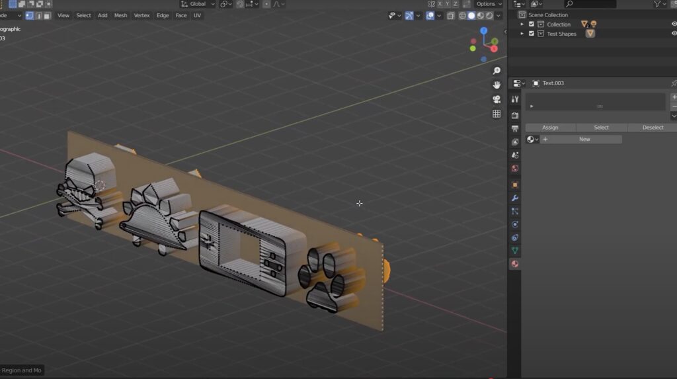Open the Vertex menu
Image resolution: width=677 pixels, height=379 pixels.
[141, 16]
